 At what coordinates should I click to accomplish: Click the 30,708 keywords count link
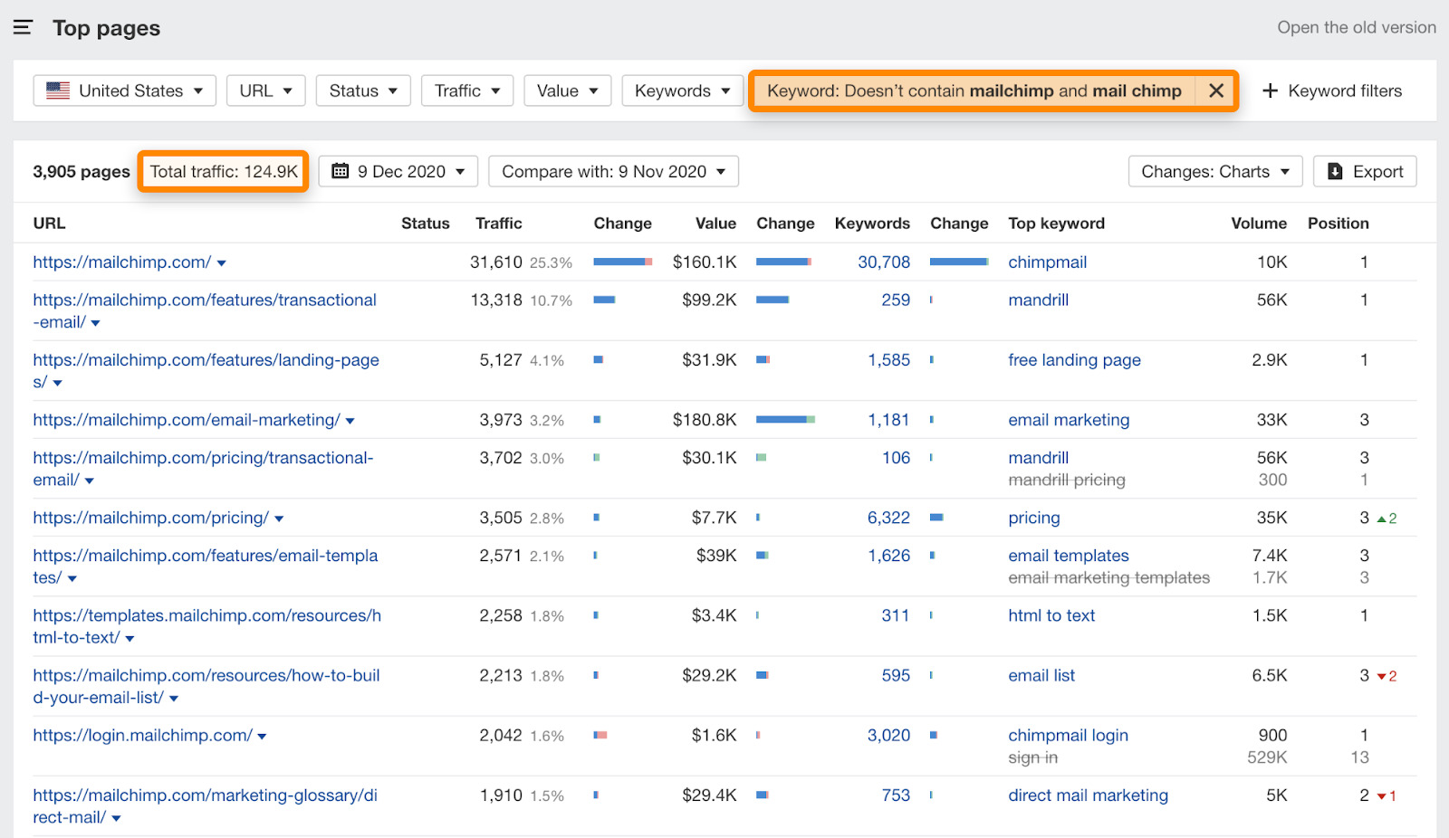coord(883,262)
